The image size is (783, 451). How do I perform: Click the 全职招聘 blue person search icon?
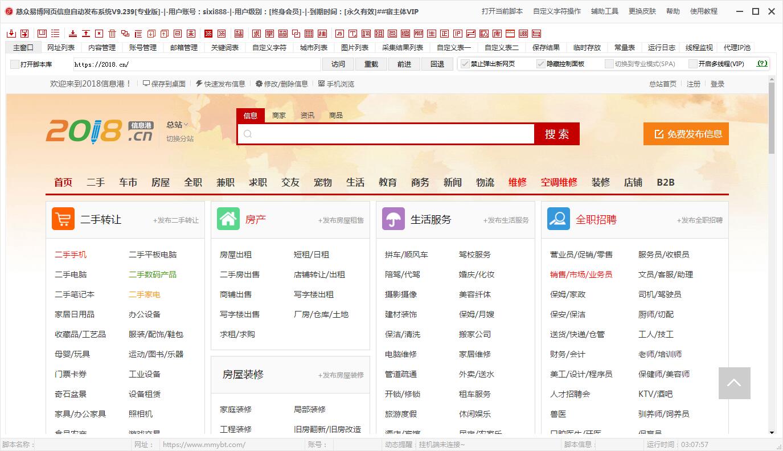(559, 219)
